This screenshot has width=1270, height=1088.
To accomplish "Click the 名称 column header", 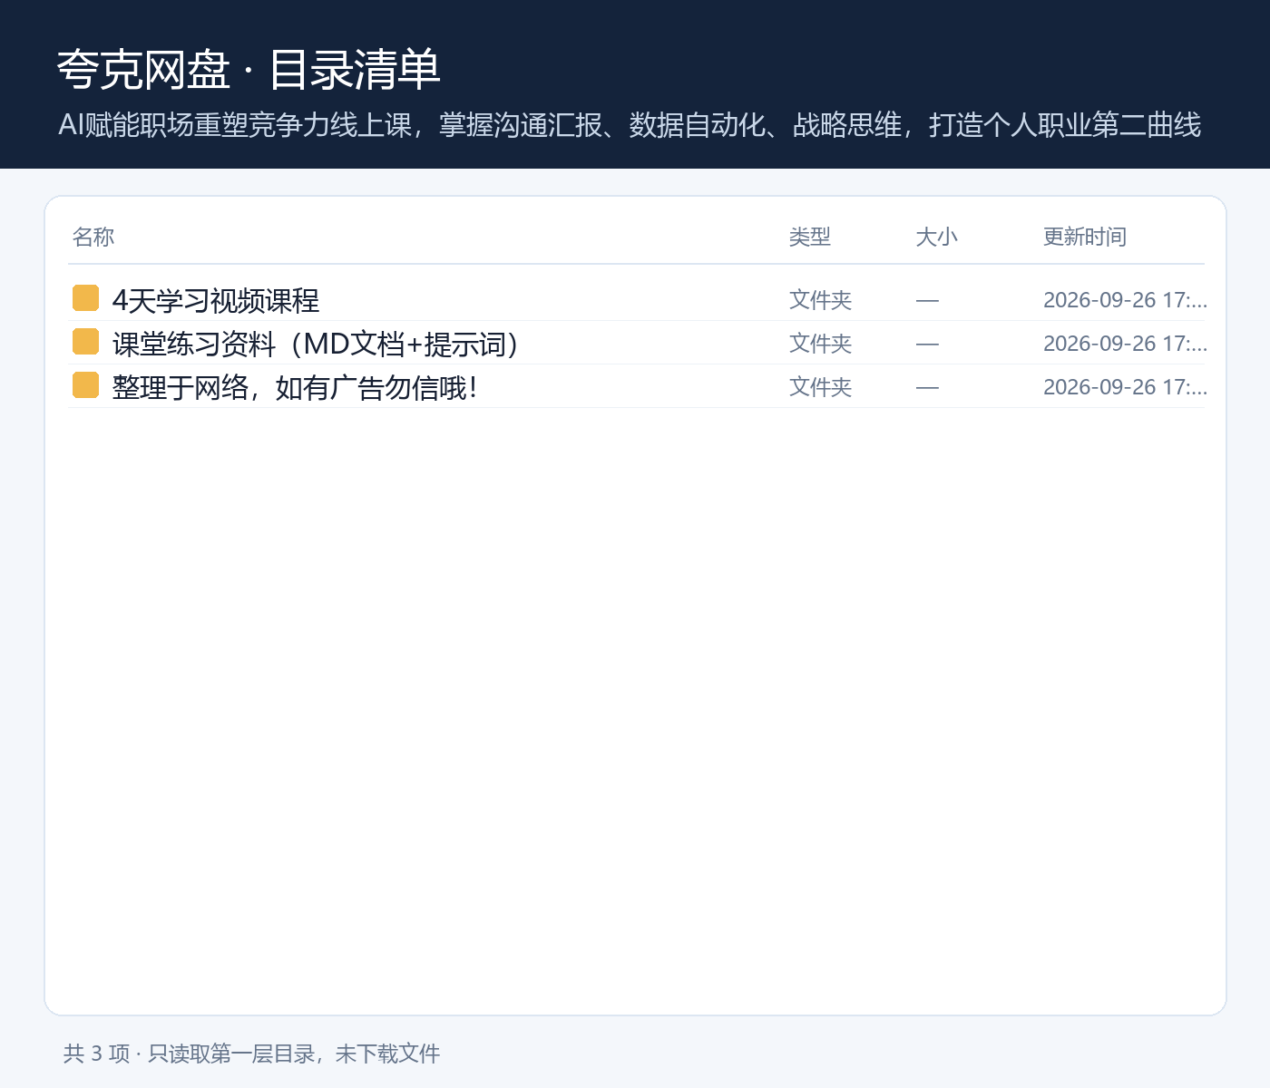I will [93, 237].
